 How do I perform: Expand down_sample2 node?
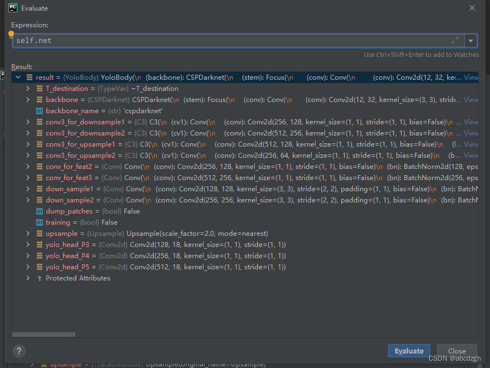click(x=28, y=200)
